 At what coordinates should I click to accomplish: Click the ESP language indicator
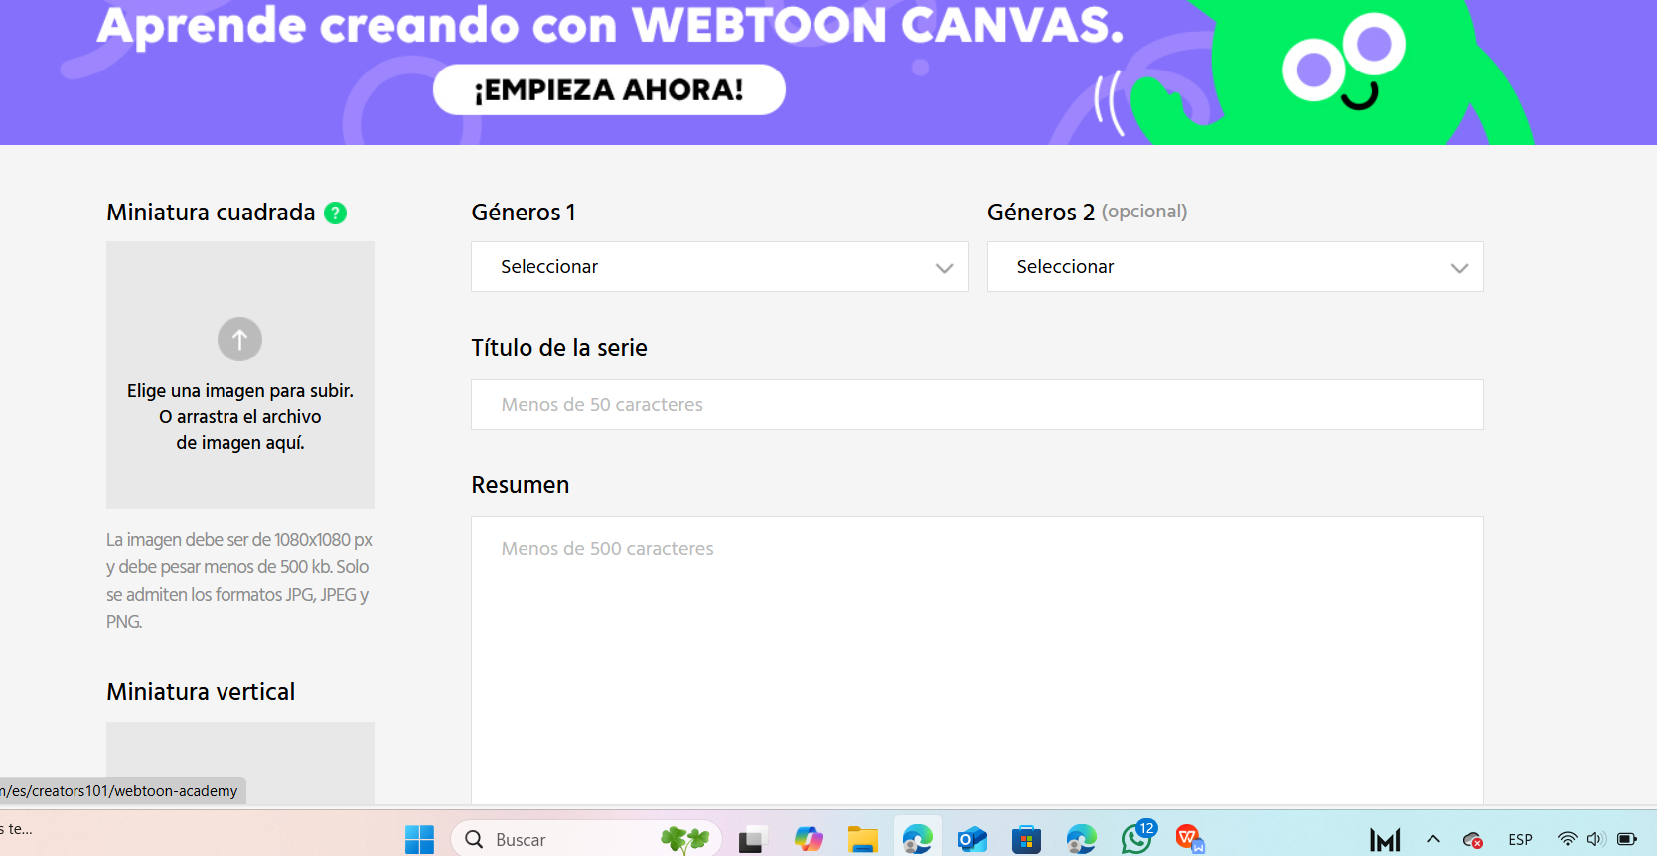[1520, 840]
